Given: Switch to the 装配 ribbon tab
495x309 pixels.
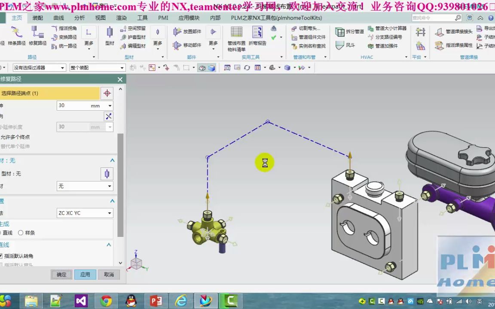Looking at the screenshot, I should point(38,18).
